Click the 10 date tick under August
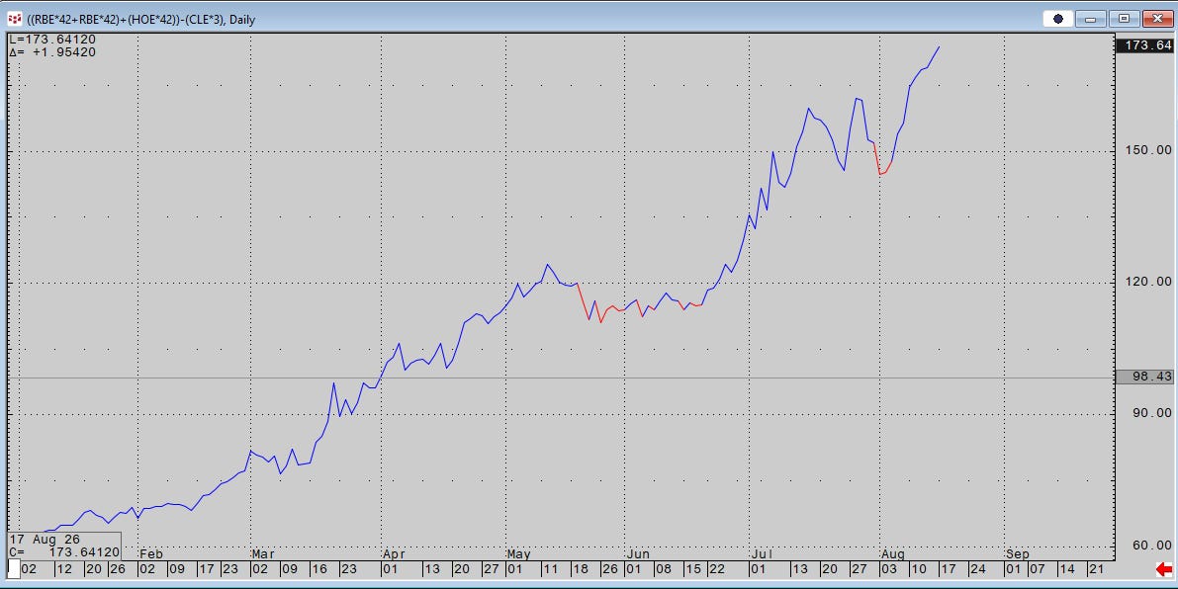1178x589 pixels. coord(918,569)
